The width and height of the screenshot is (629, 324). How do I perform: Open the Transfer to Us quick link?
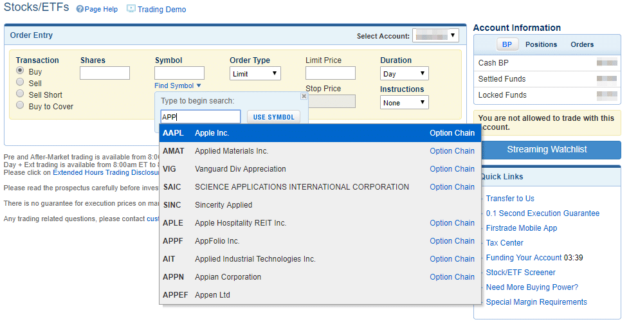[510, 199]
